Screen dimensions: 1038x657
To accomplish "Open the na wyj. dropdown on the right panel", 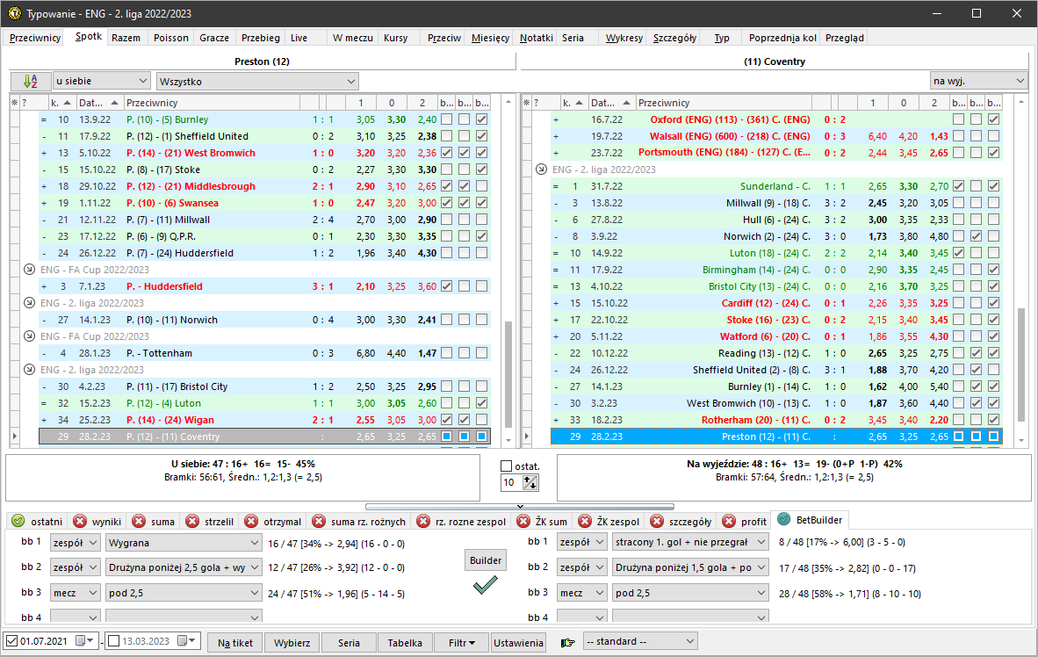I will click(x=977, y=80).
